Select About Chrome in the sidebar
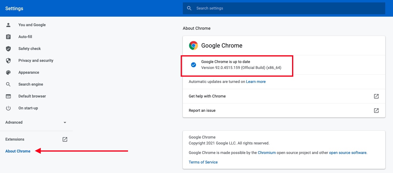 click(x=18, y=151)
